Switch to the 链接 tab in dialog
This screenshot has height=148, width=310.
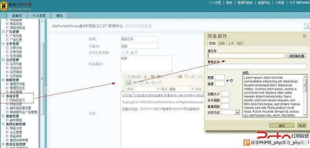(222, 43)
